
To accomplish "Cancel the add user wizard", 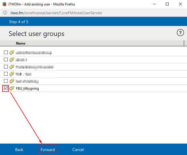I will click(78, 150).
